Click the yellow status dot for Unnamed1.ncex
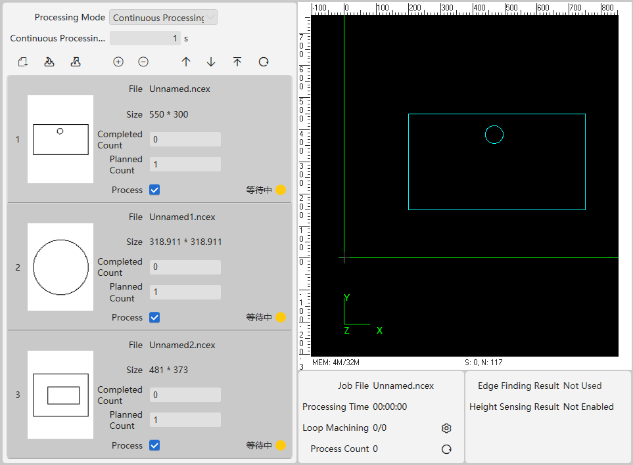The height and width of the screenshot is (465, 633). tap(281, 317)
